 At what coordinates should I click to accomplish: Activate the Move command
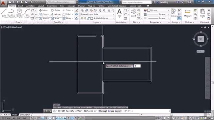coord(43,10)
